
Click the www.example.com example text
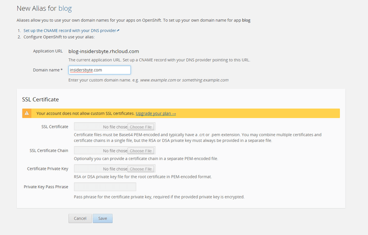[158, 80]
